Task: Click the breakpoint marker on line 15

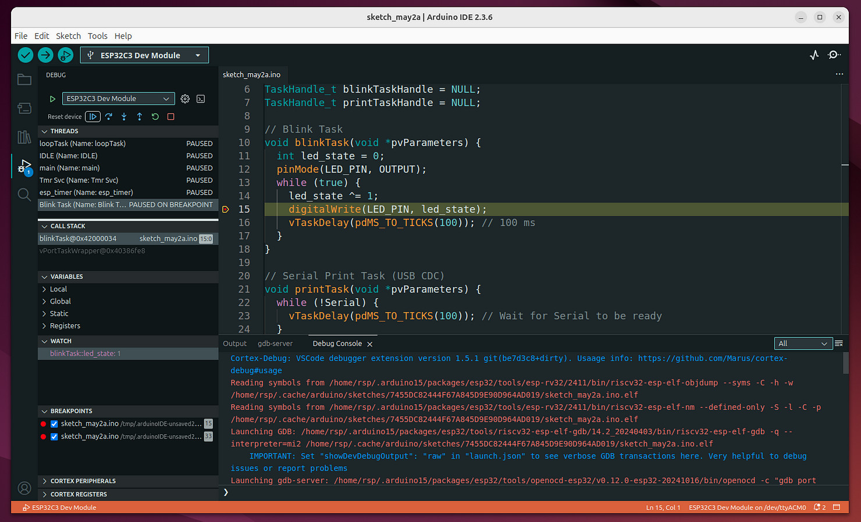Action: [x=226, y=209]
